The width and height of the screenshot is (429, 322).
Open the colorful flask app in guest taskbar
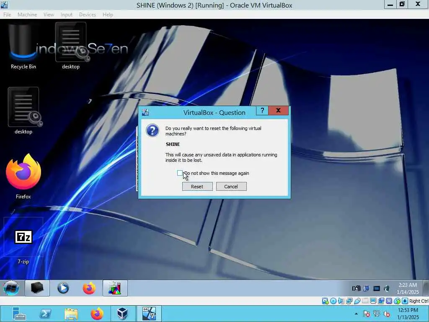point(115,288)
